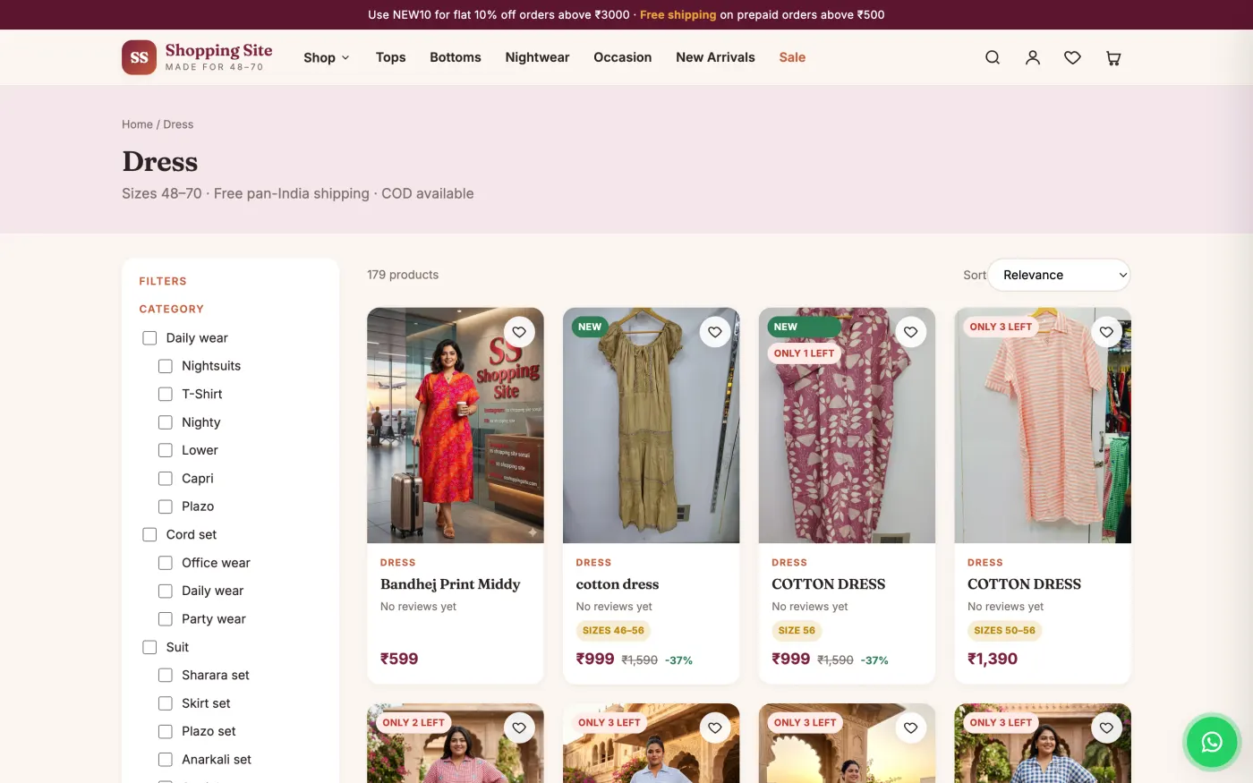Check the Plazo set filter
The height and width of the screenshot is (783, 1253).
click(166, 731)
